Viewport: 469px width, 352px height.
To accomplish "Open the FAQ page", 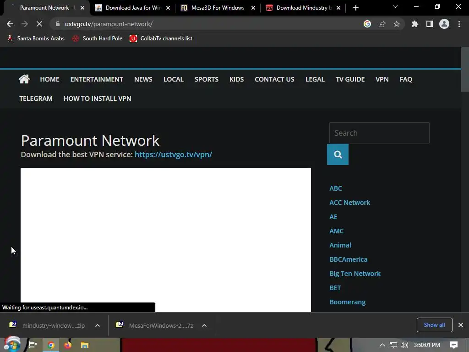I will click(406, 79).
